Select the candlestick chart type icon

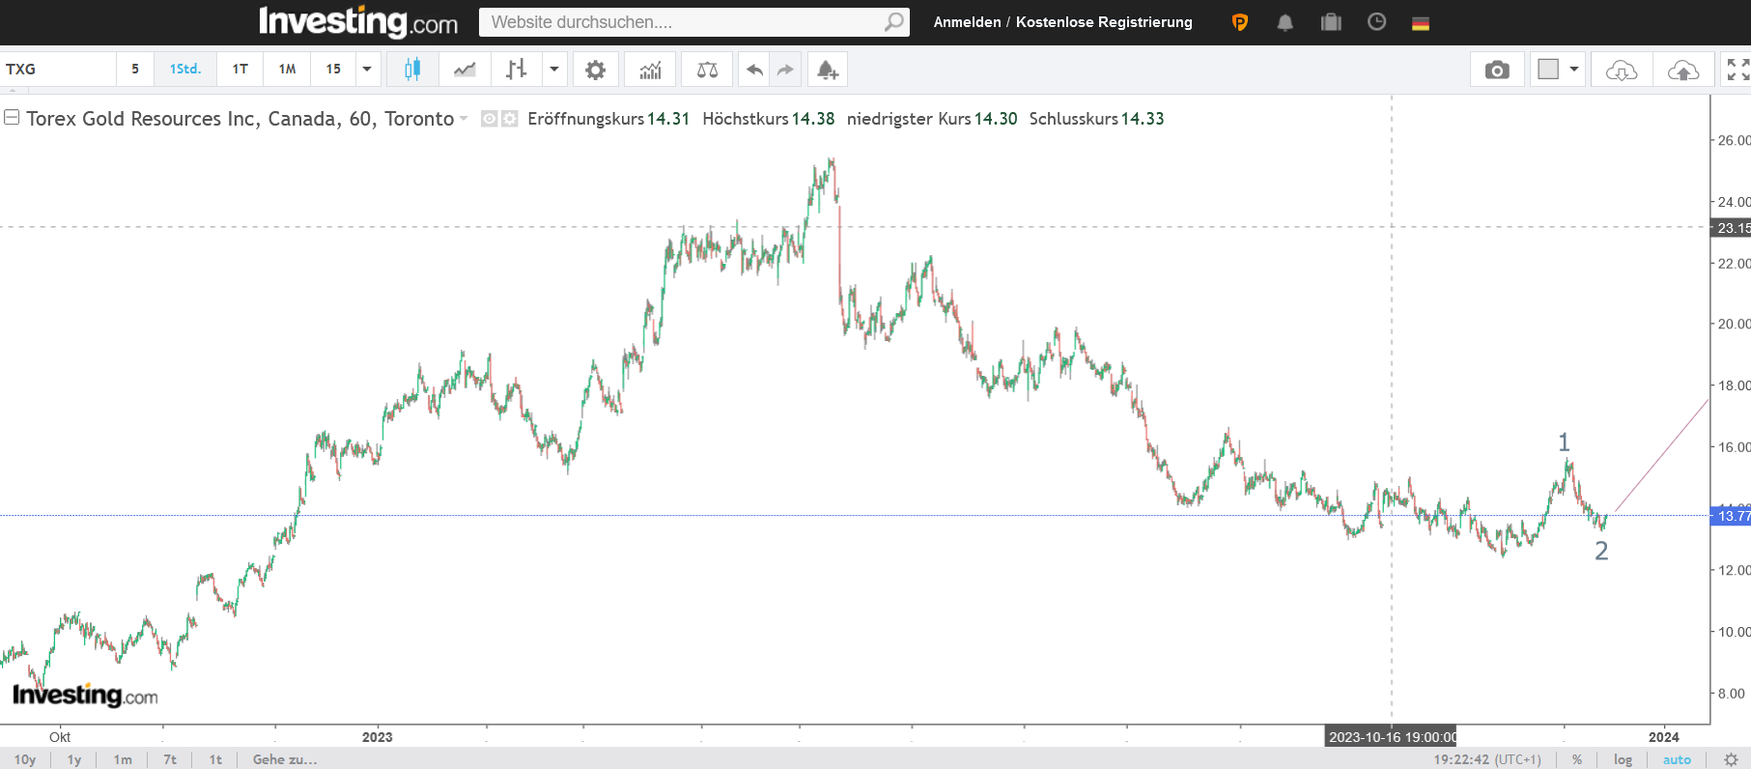[x=412, y=70]
